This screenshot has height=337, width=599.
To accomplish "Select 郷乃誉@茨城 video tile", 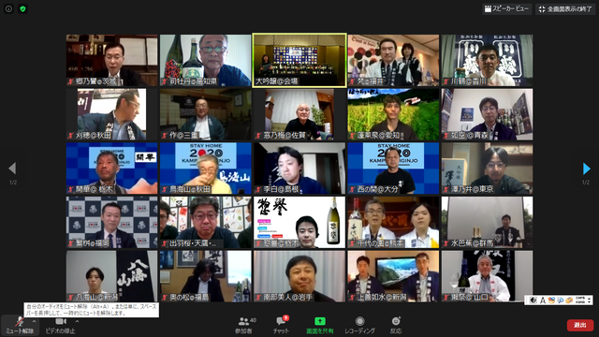I will click(x=112, y=60).
